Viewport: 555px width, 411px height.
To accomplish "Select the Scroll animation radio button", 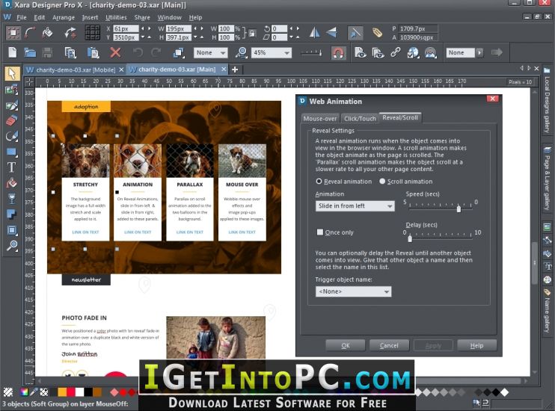I will pos(382,181).
